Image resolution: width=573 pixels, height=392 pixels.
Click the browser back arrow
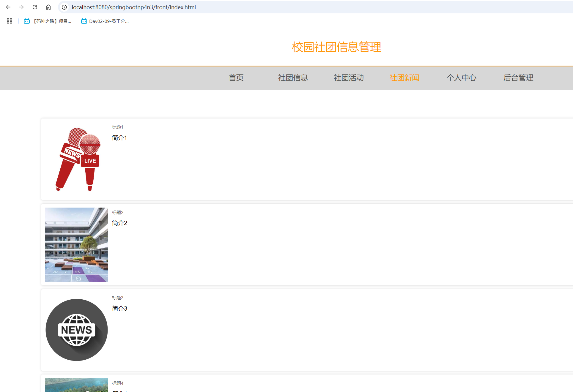8,7
